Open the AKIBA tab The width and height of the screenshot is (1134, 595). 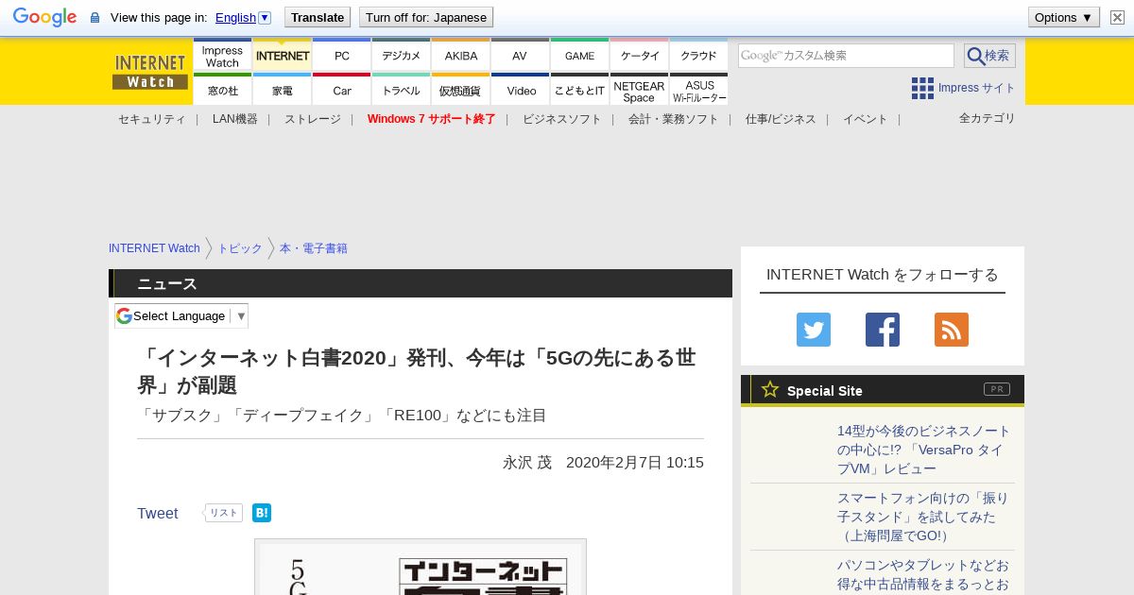pos(461,56)
